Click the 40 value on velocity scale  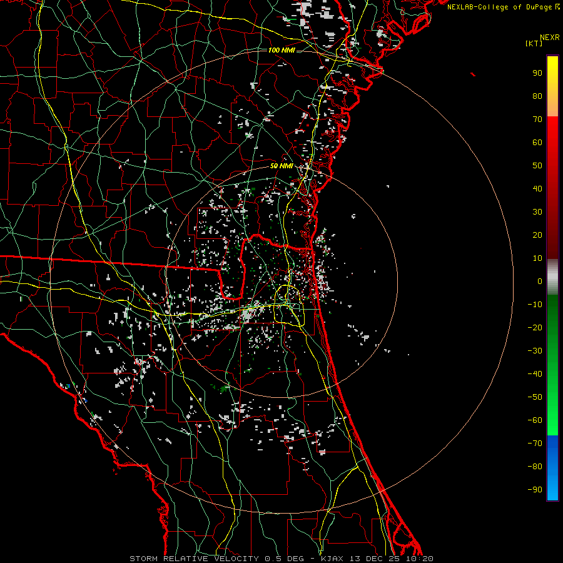pyautogui.click(x=537, y=189)
